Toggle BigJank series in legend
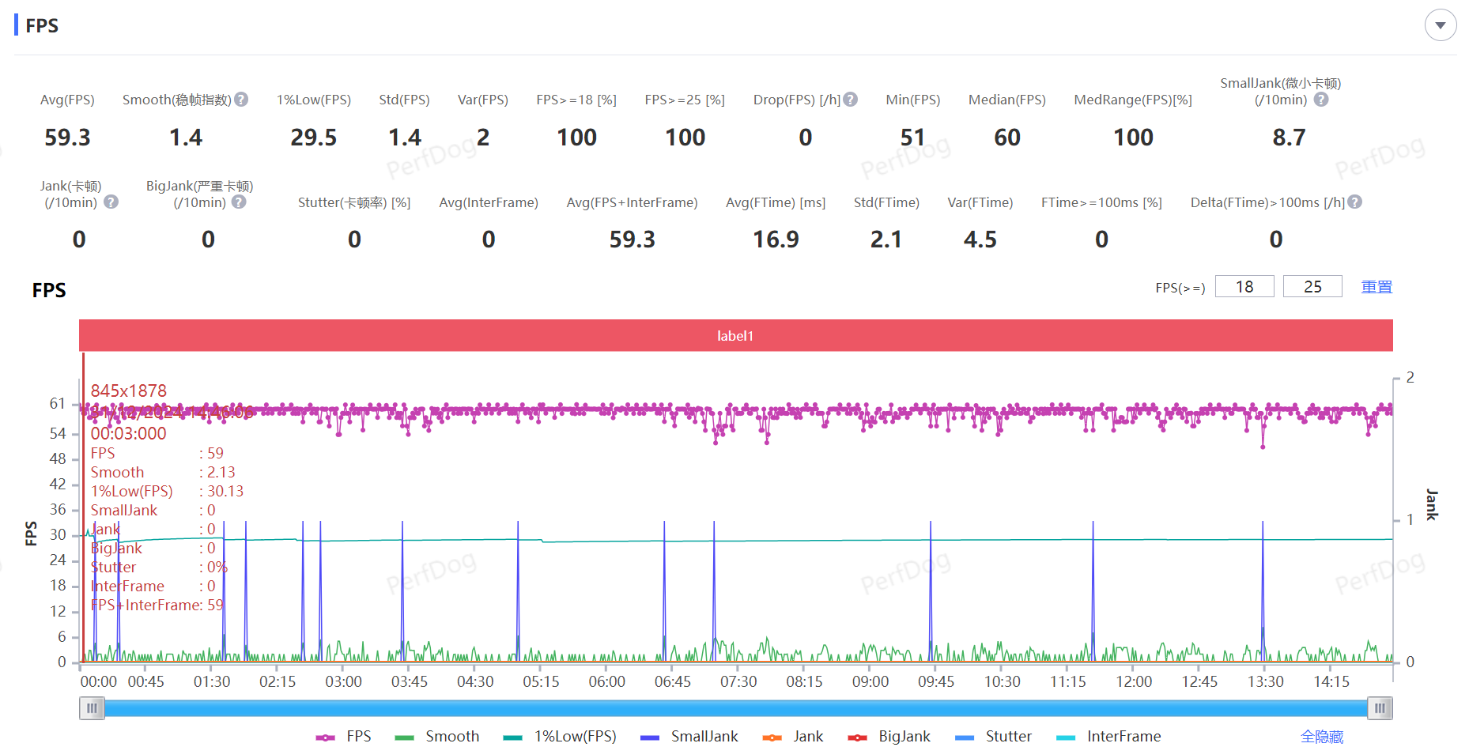 (x=889, y=737)
